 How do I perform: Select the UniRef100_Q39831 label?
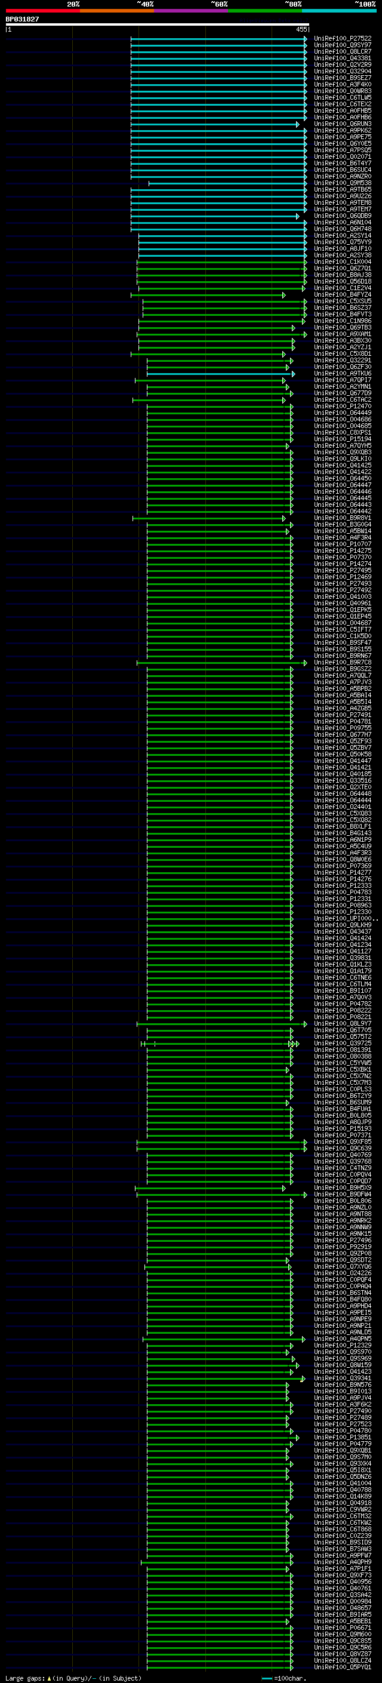click(342, 958)
